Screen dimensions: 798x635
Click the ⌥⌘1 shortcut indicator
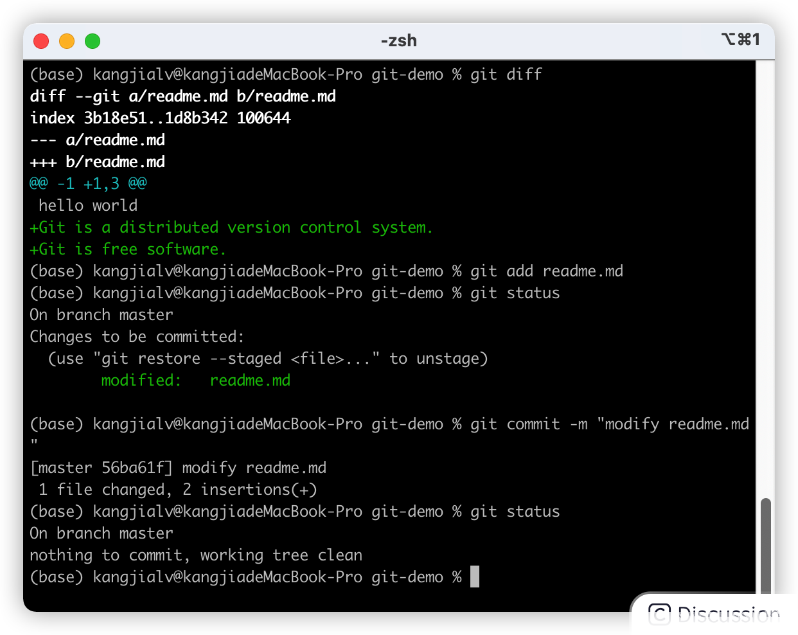point(741,40)
